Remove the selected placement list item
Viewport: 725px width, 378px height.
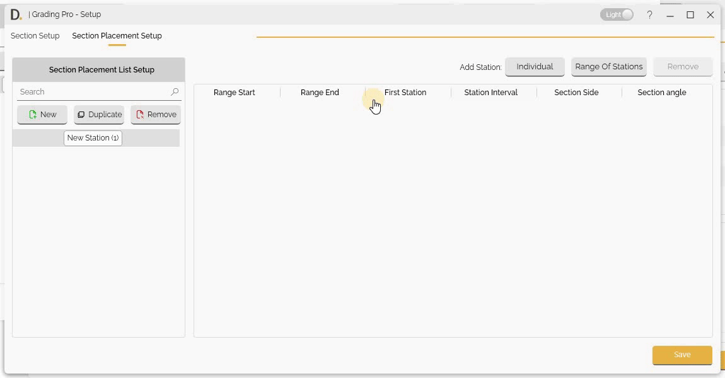pyautogui.click(x=156, y=115)
